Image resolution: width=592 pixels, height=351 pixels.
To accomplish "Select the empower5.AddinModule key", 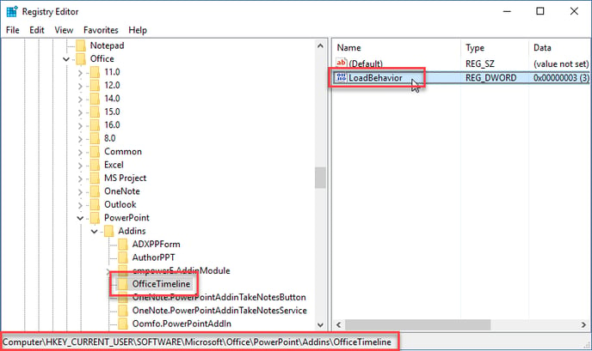I will pyautogui.click(x=181, y=271).
